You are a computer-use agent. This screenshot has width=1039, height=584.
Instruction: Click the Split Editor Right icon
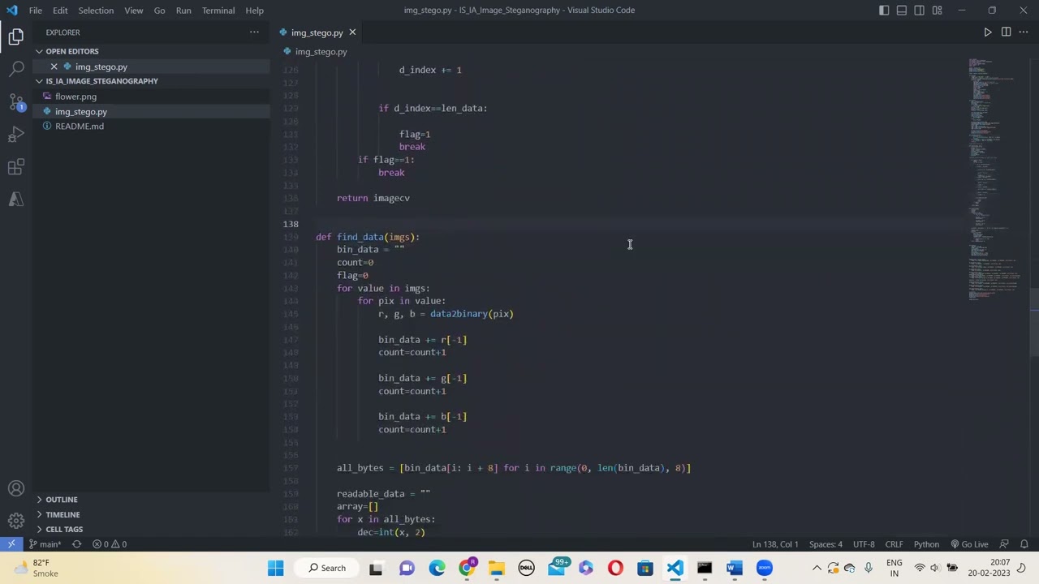pyautogui.click(x=1006, y=32)
